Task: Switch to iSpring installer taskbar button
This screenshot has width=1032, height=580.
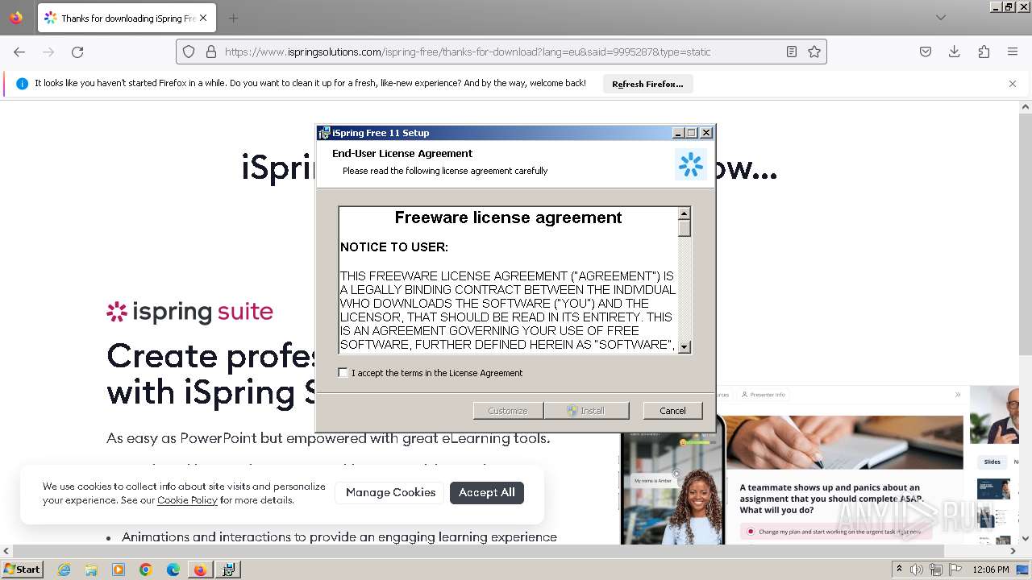Action: click(228, 570)
